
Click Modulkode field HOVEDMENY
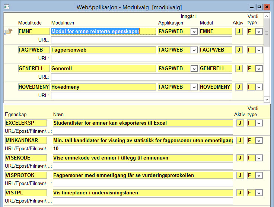pyautogui.click(x=34, y=87)
